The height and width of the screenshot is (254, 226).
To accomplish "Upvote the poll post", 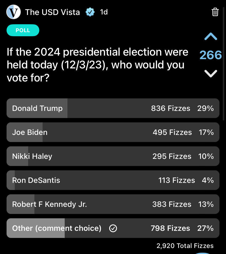I will pos(211,37).
